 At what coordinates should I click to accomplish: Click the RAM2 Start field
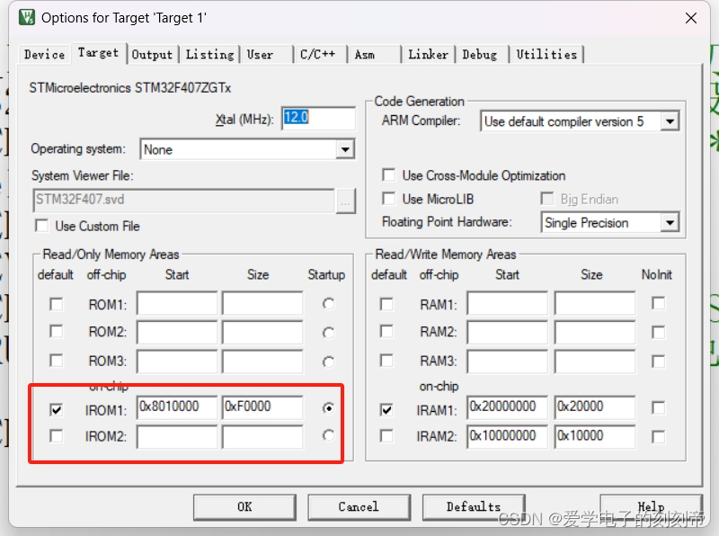pyautogui.click(x=507, y=332)
